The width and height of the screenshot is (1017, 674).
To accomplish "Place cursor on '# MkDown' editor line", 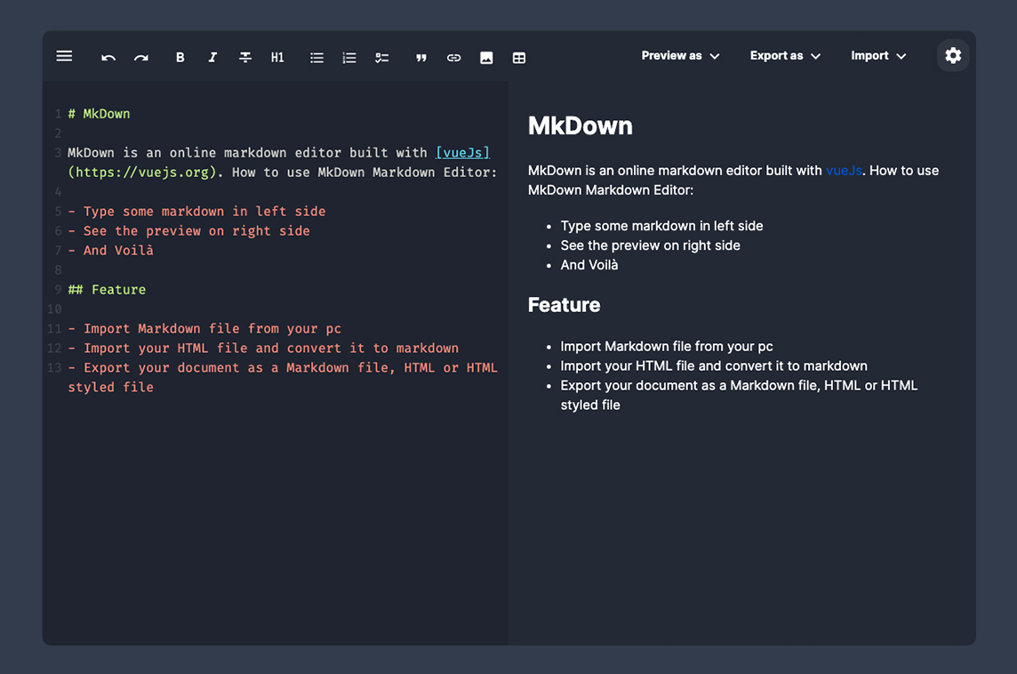I will (99, 114).
